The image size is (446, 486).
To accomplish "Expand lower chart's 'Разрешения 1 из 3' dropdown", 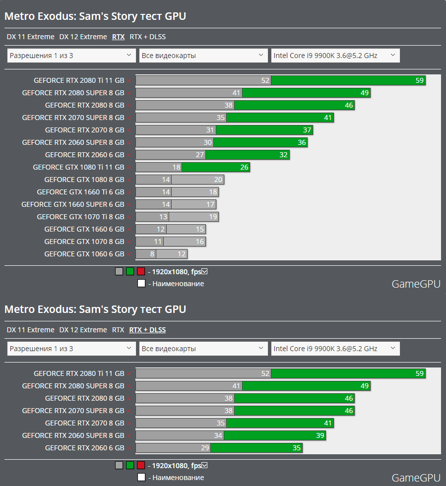I will pyautogui.click(x=71, y=349).
